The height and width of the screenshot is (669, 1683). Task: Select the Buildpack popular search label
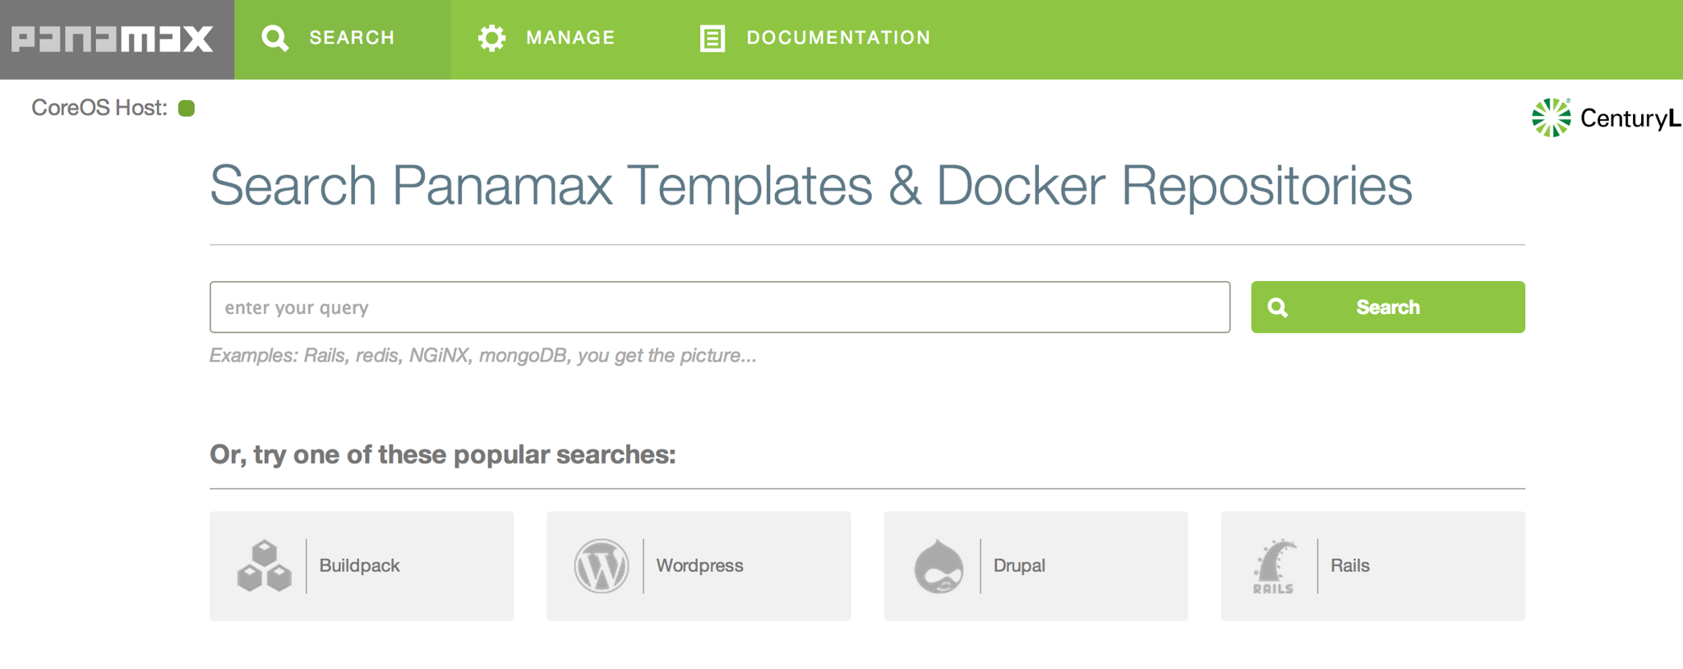tap(359, 565)
